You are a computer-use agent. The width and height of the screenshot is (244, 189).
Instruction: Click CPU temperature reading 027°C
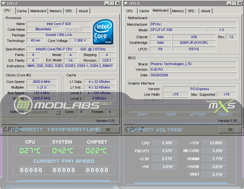pos(30,151)
